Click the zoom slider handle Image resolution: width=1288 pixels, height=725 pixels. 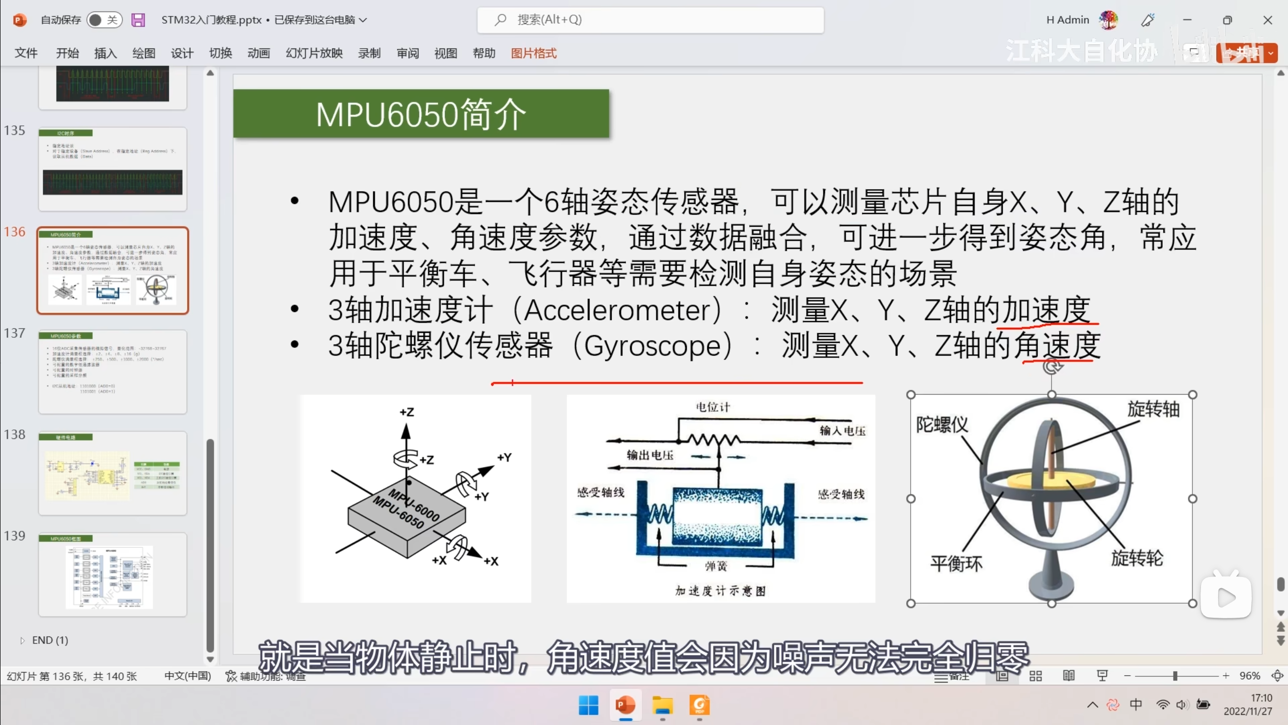pos(1175,676)
